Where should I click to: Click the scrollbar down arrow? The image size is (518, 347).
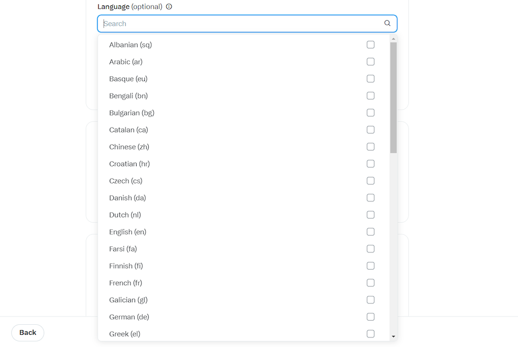[x=393, y=336]
